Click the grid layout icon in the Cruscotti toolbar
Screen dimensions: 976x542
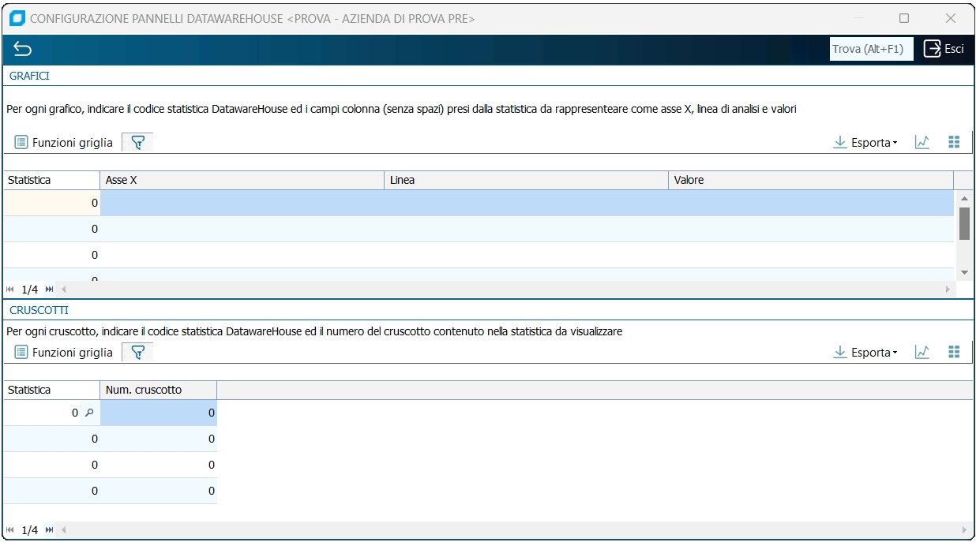pyautogui.click(x=954, y=353)
